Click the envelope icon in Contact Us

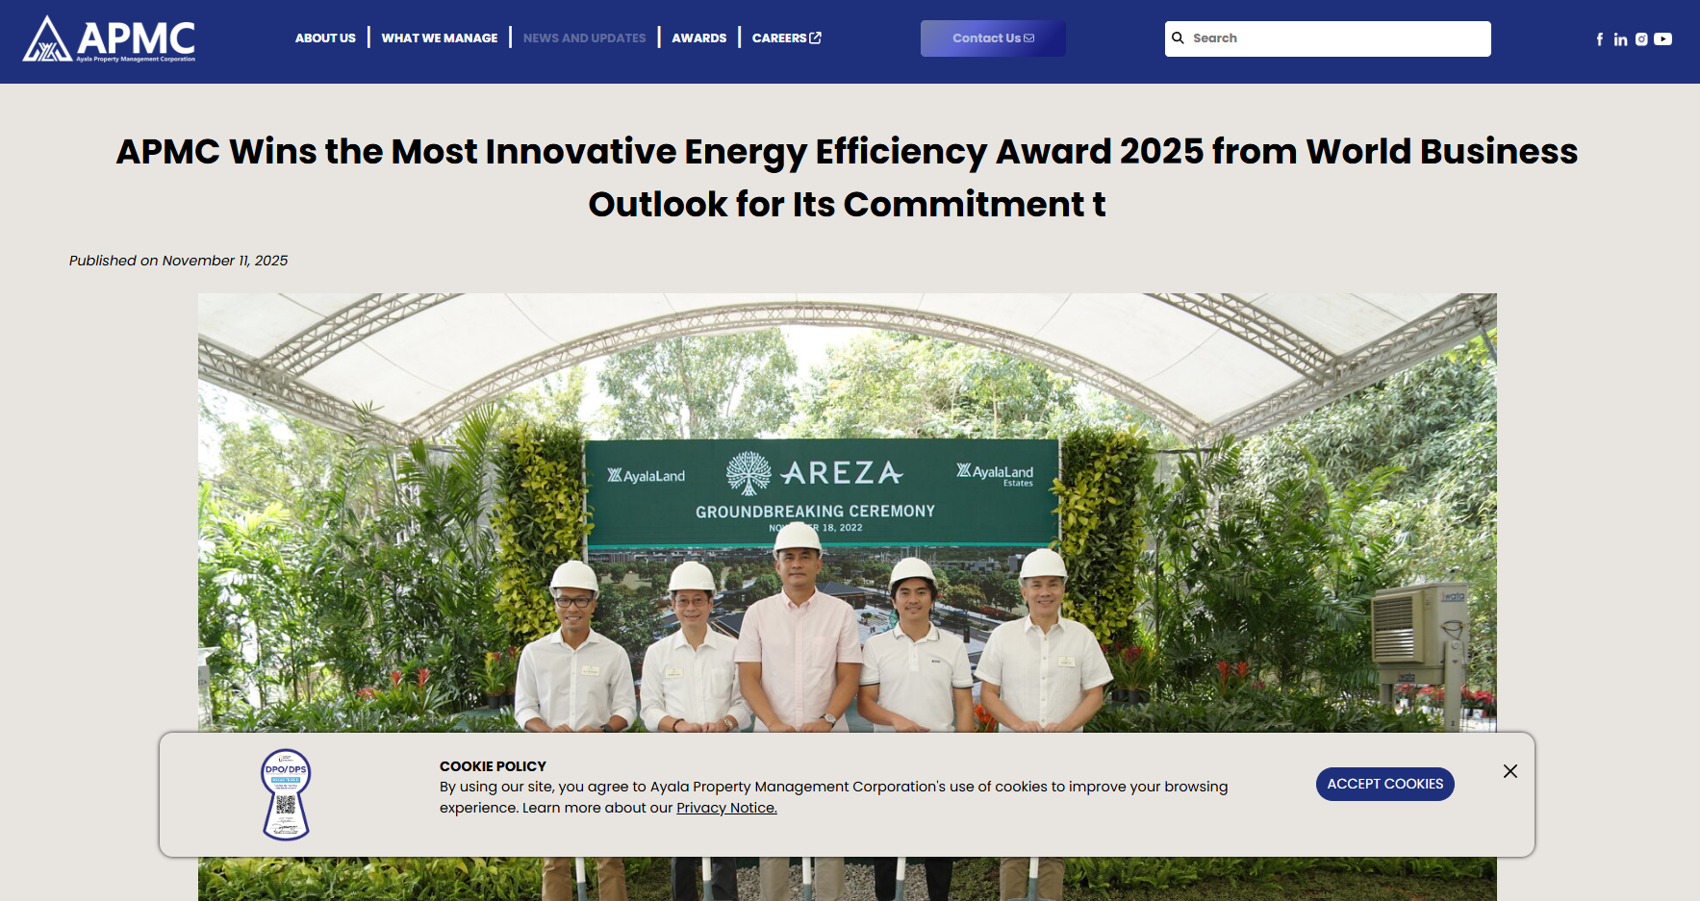point(1029,38)
